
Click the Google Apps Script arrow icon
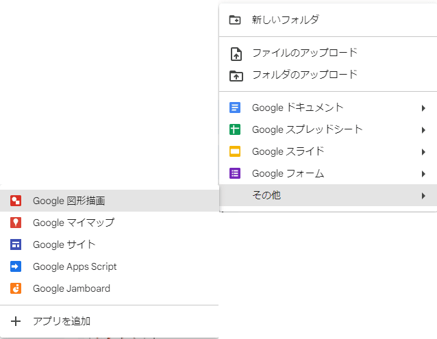(16, 266)
